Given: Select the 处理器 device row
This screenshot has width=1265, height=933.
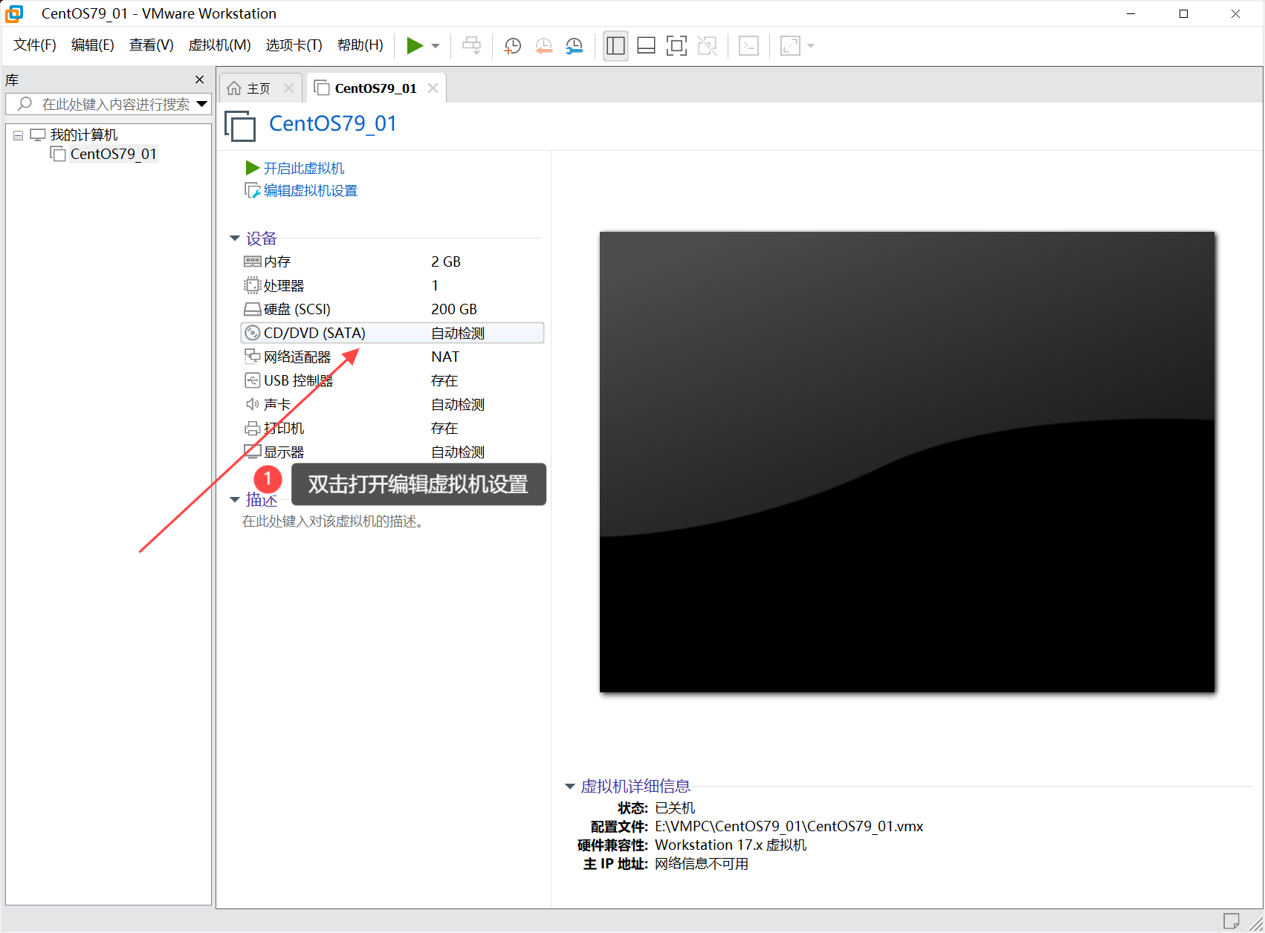Looking at the screenshot, I should [392, 285].
